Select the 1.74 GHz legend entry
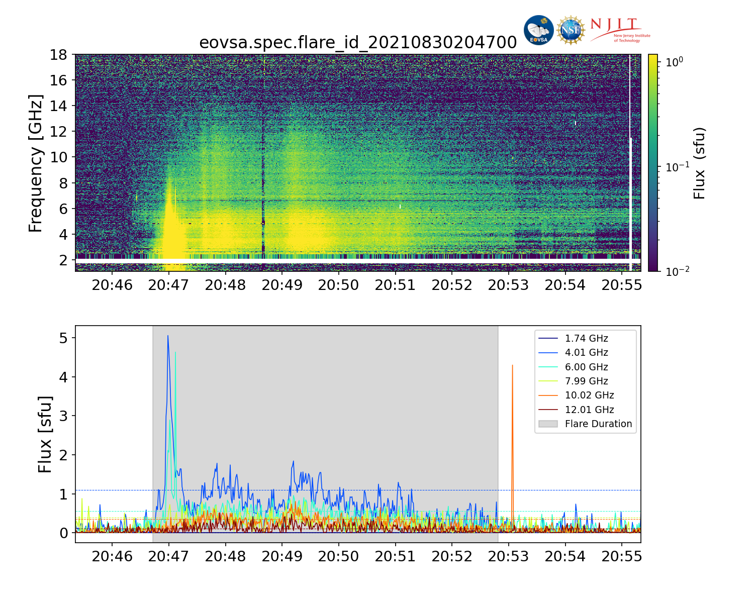Screen dimensions: 754x603 [586, 339]
